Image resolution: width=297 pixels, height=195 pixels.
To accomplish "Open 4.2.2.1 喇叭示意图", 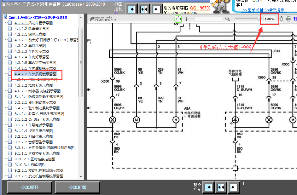I will point(30,34).
